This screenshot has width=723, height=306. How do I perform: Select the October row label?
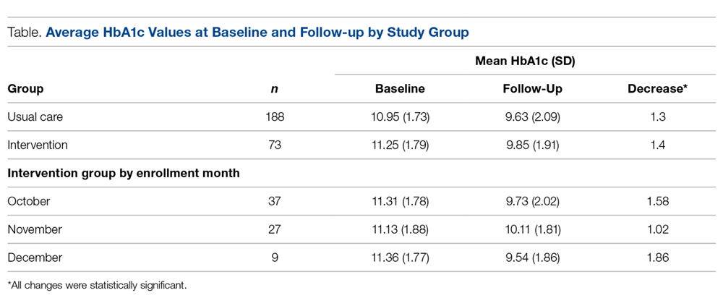point(29,201)
